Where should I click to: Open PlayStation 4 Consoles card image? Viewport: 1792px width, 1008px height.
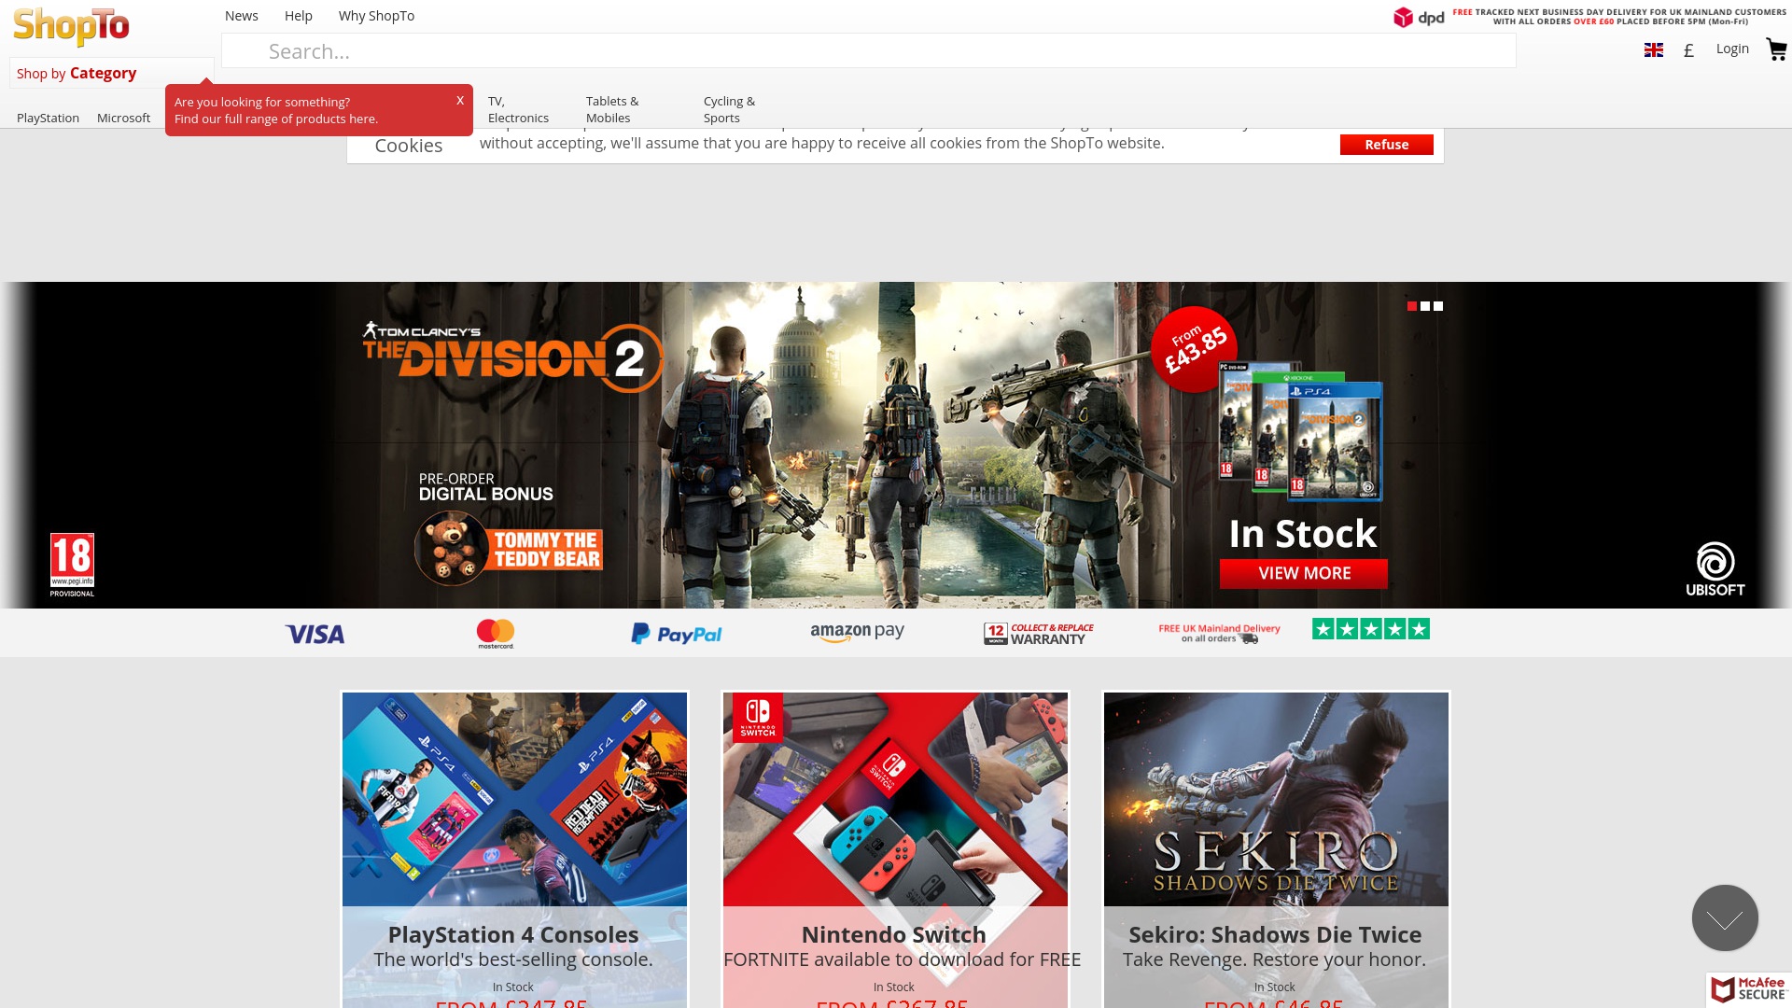point(514,799)
